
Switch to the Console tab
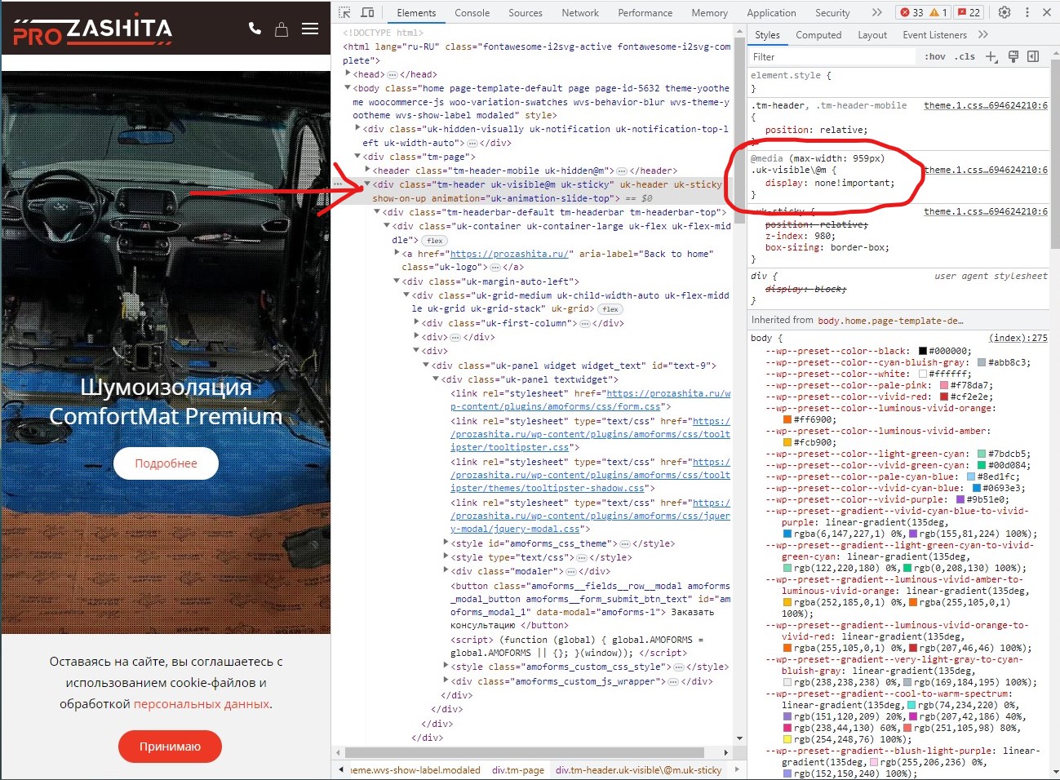pos(472,12)
